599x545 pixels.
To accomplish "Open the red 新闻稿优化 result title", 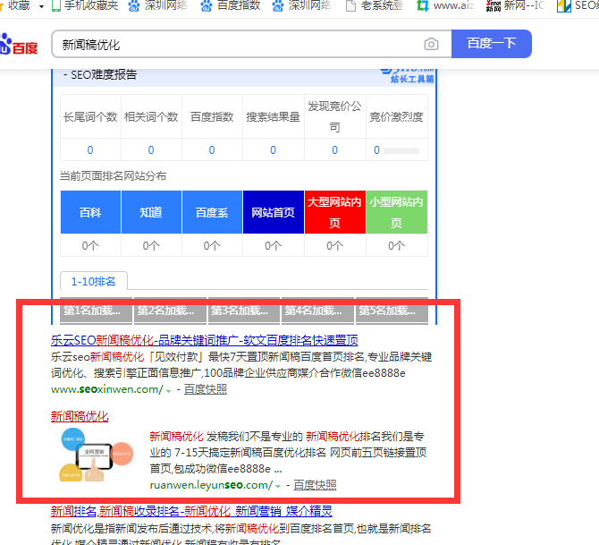I will point(80,416).
